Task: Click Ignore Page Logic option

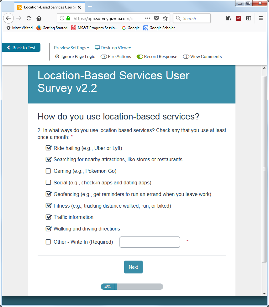Action: click(75, 56)
